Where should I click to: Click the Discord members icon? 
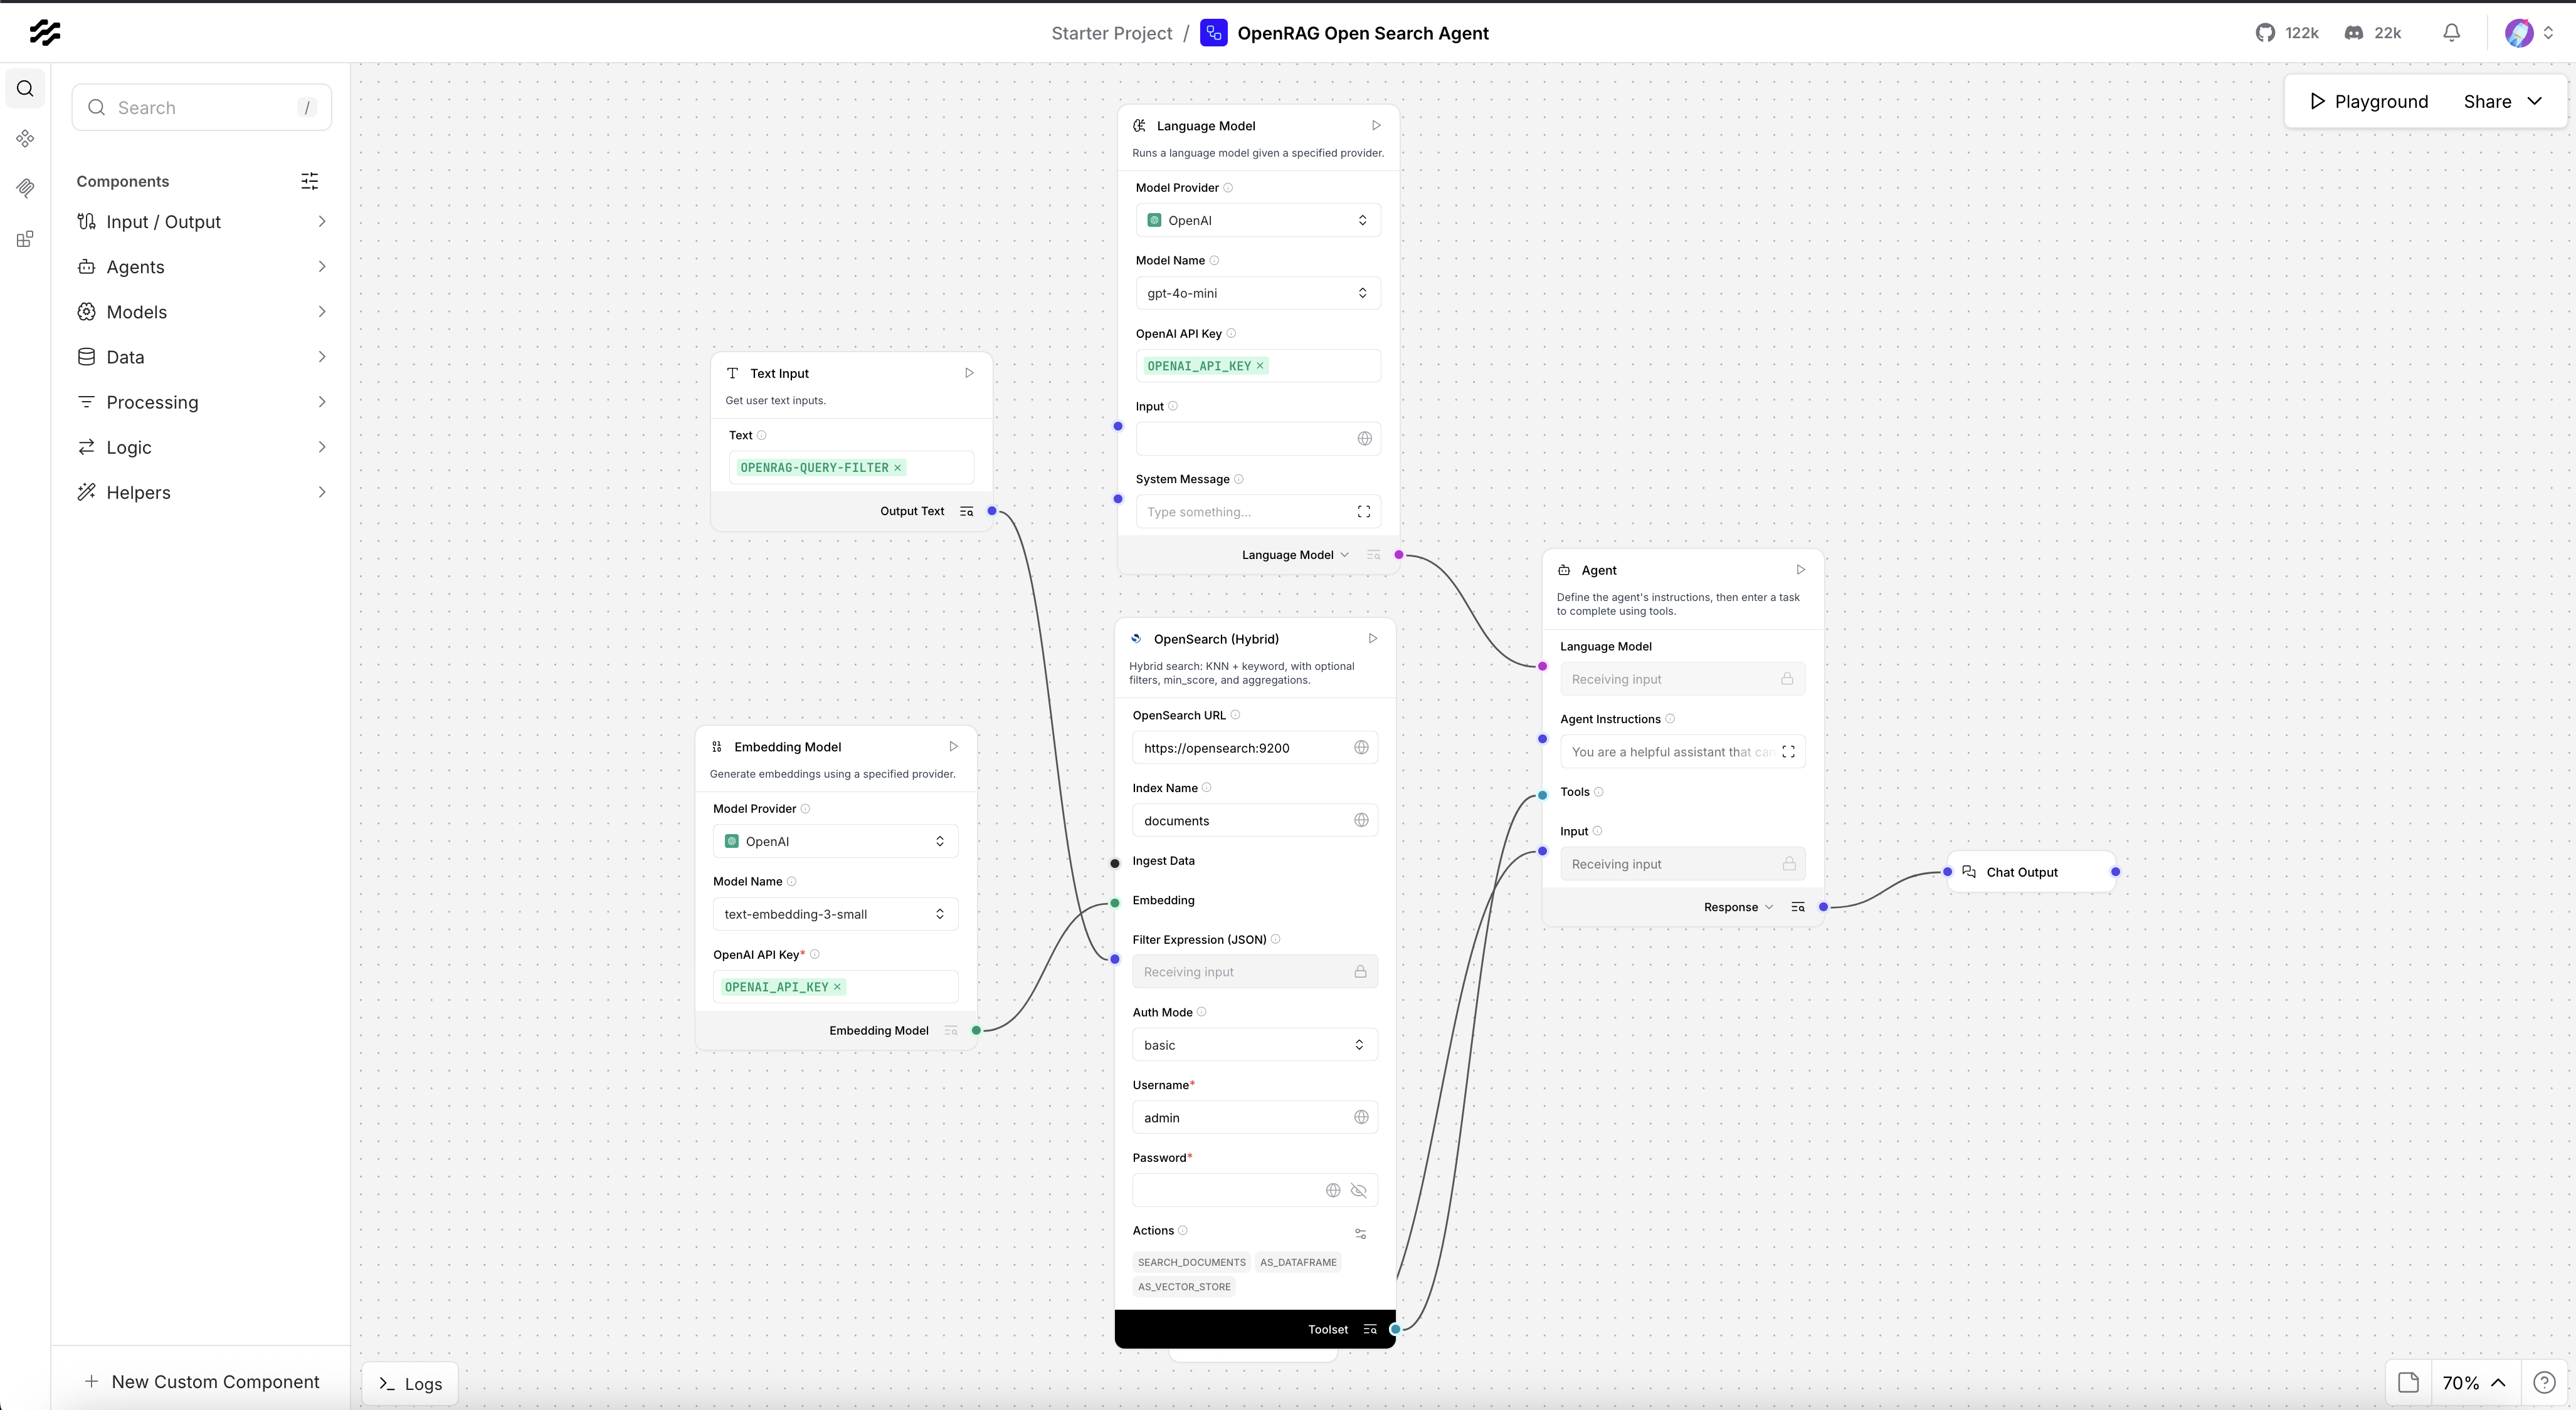[x=2354, y=33]
